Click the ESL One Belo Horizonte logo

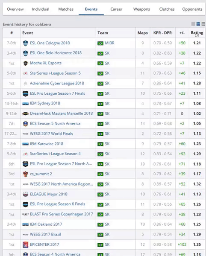coord(25,53)
